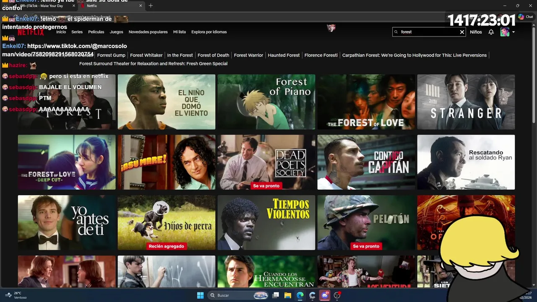537x302 pixels.
Task: Open Dead Poets Society title card
Action: pyautogui.click(x=266, y=162)
